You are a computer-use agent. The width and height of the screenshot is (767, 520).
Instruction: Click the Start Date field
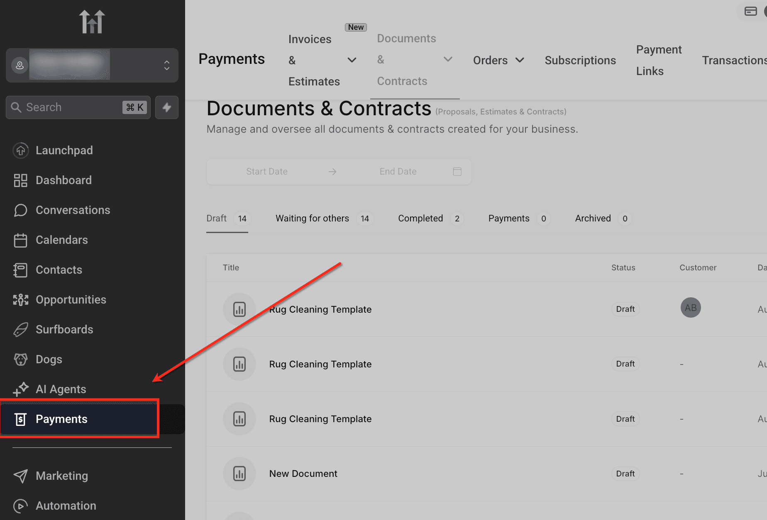coord(266,171)
